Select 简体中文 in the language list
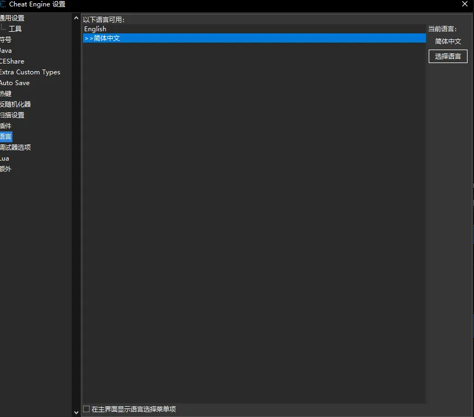Viewport: 474px width, 417px height. [254, 38]
